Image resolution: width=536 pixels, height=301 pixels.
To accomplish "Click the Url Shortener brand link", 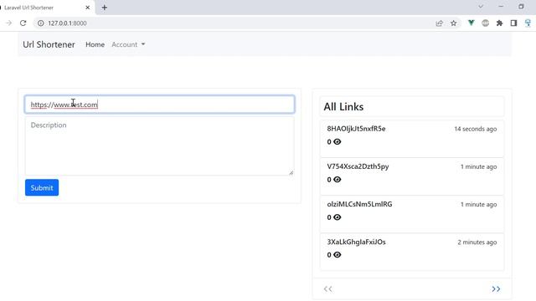I will 49,44.
